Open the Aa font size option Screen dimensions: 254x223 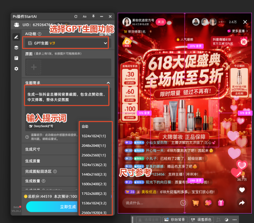(x=85, y=16)
